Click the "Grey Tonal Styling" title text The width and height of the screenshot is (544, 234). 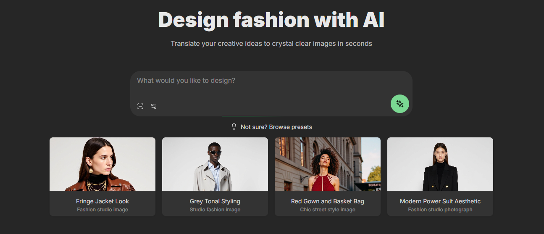[x=215, y=201]
